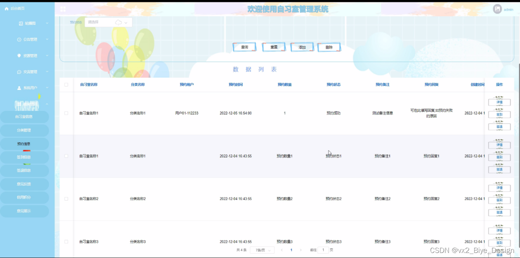The width and height of the screenshot is (520, 258).
Task: Focus the 前往 page jump input
Action: click(x=324, y=250)
